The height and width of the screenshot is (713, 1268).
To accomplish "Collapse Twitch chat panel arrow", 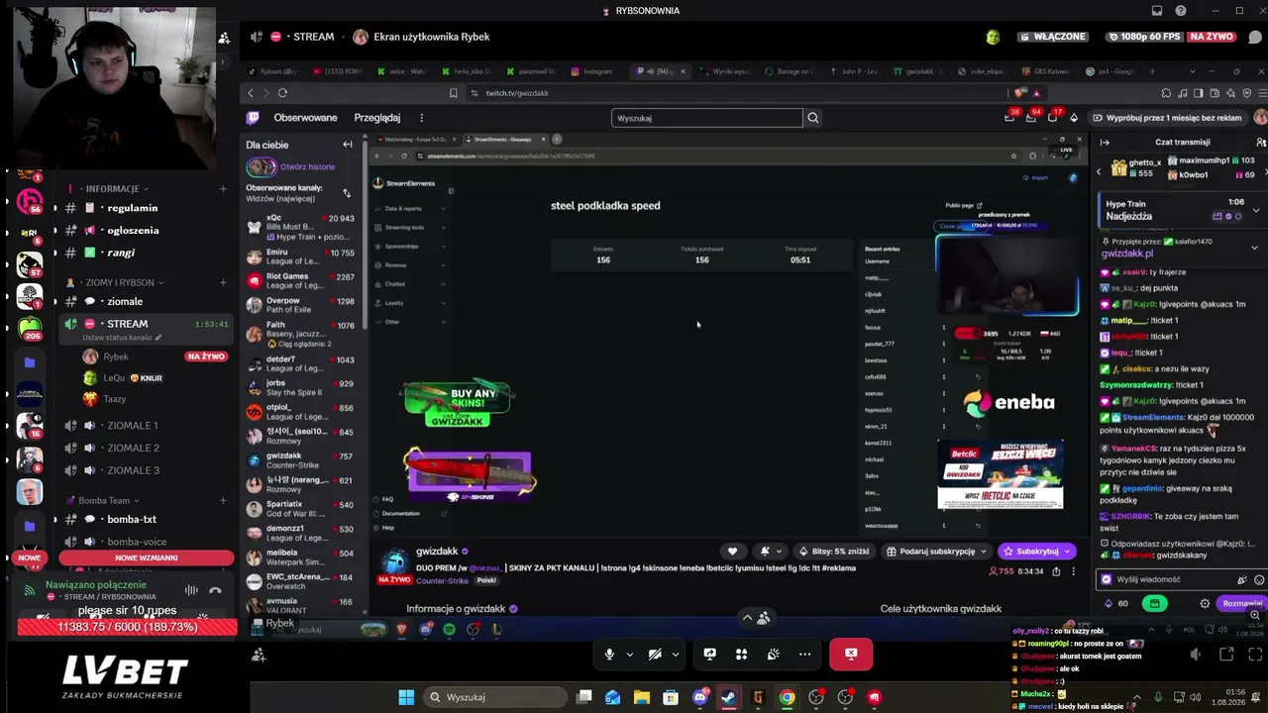I will [1105, 143].
